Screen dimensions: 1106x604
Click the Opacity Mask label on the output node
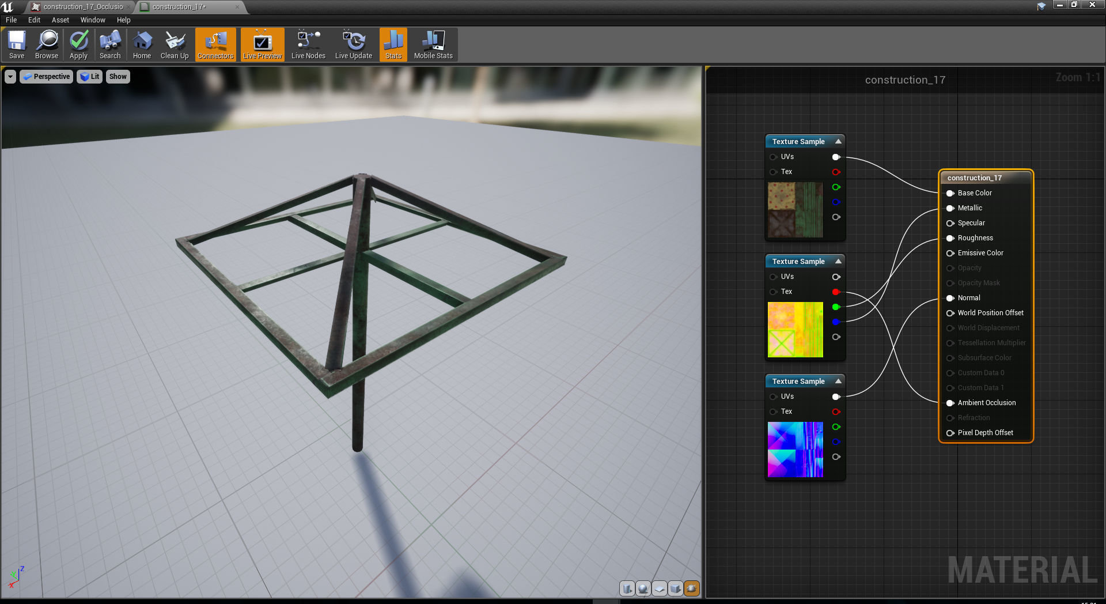[979, 283]
